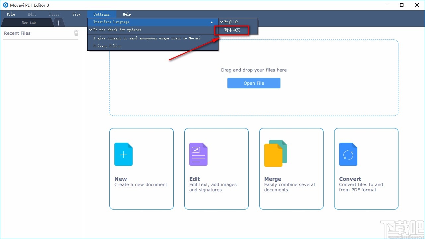This screenshot has height=239, width=425.
Task: Open Privacy Policy from Settings menu
Action: point(153,46)
